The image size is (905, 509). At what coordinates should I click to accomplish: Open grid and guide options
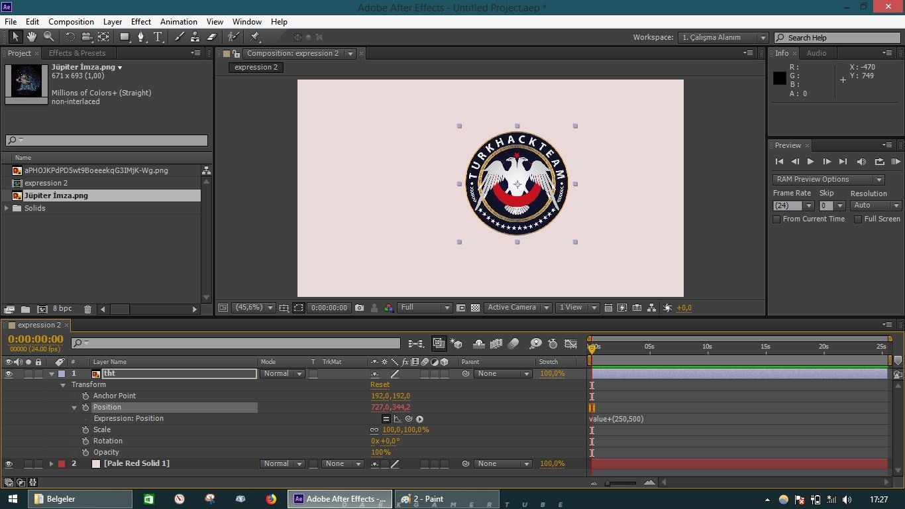(284, 308)
